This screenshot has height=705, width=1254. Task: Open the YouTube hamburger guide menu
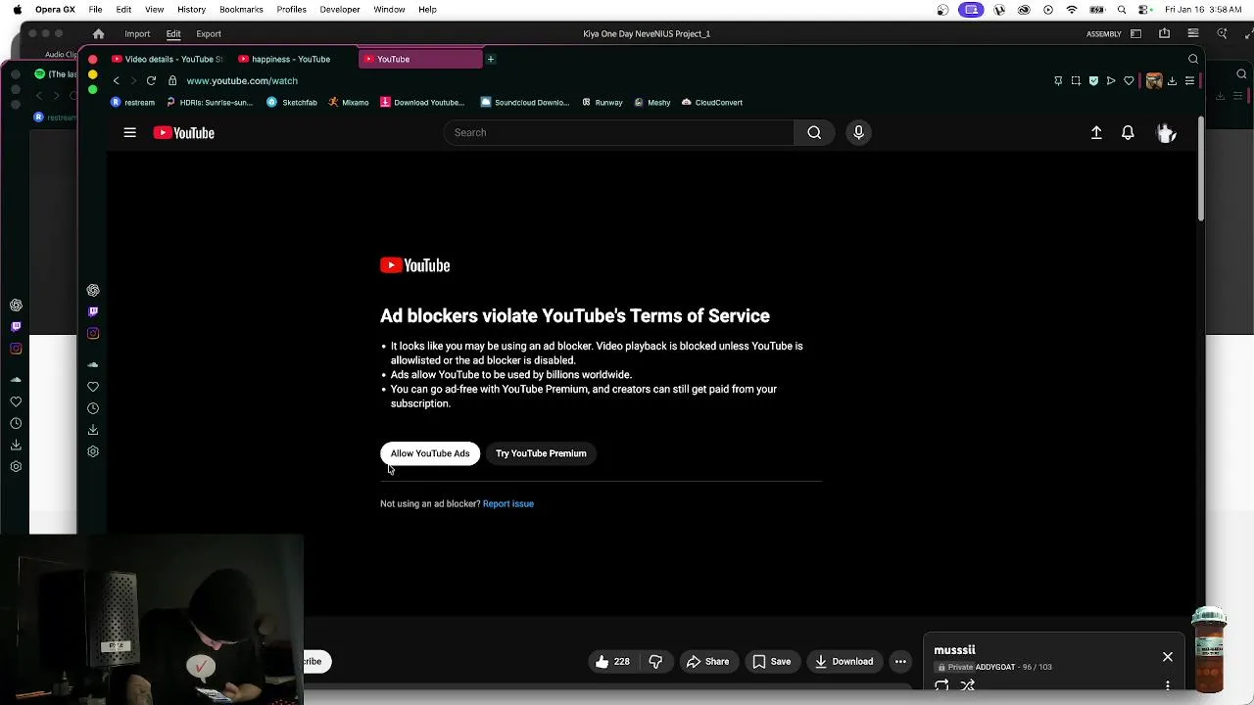tap(129, 132)
